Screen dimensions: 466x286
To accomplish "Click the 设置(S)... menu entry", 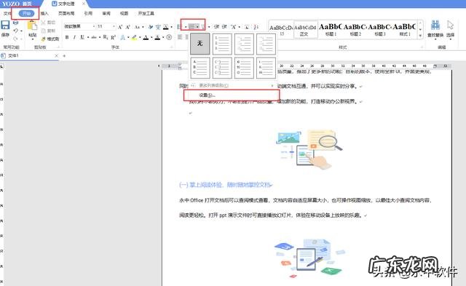I will (x=232, y=95).
